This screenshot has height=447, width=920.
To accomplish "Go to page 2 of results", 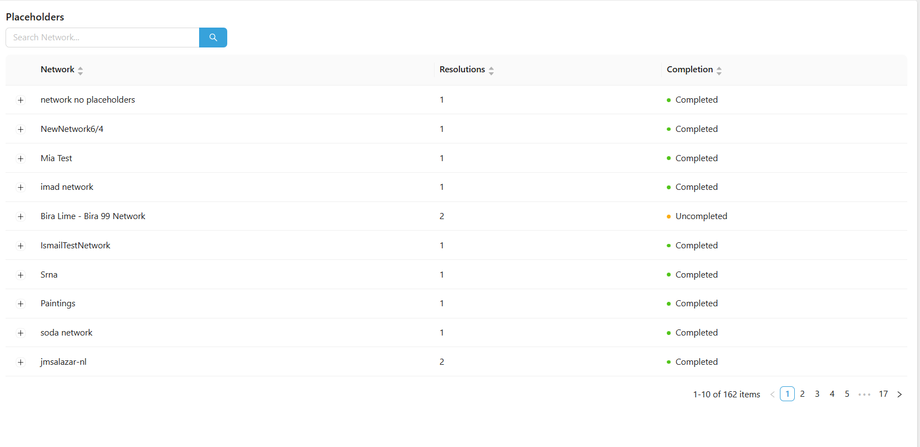I will pos(802,394).
